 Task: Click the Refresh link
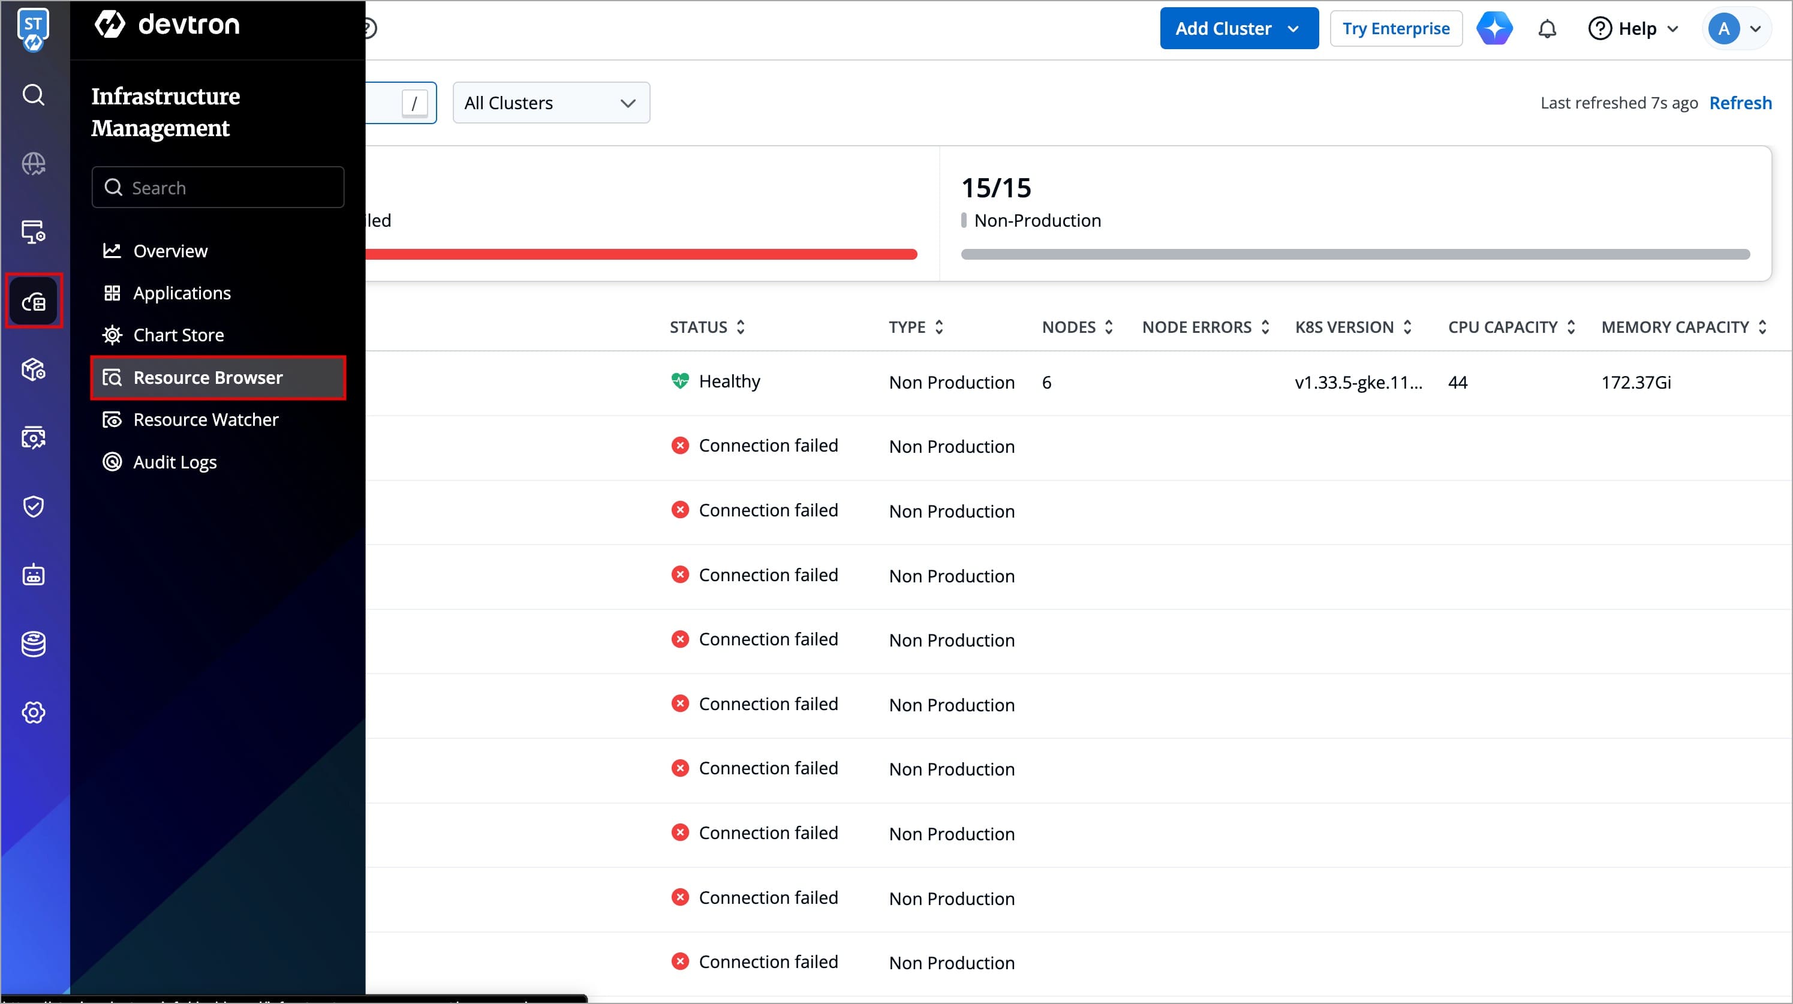coord(1740,103)
